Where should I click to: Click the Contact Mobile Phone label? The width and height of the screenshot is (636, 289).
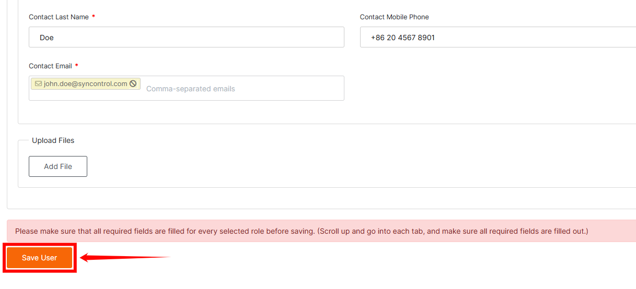coord(394,17)
